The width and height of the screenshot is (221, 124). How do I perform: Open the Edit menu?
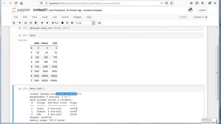coord(25,17)
